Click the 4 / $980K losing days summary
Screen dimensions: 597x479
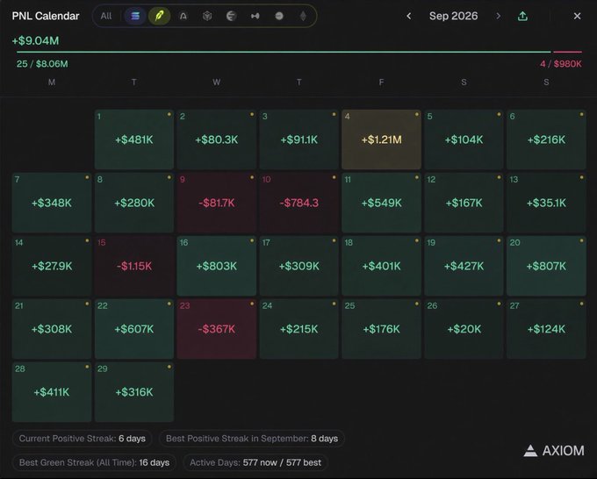(x=561, y=64)
